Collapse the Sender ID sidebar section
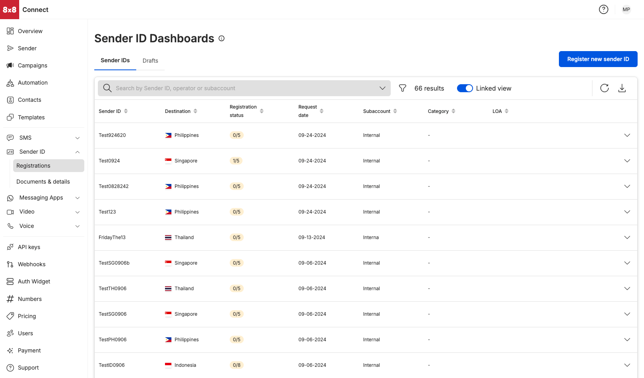This screenshot has height=378, width=644. click(77, 152)
